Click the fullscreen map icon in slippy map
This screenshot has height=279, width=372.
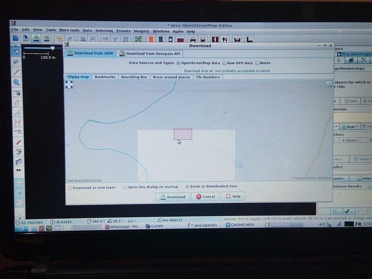[x=69, y=84]
